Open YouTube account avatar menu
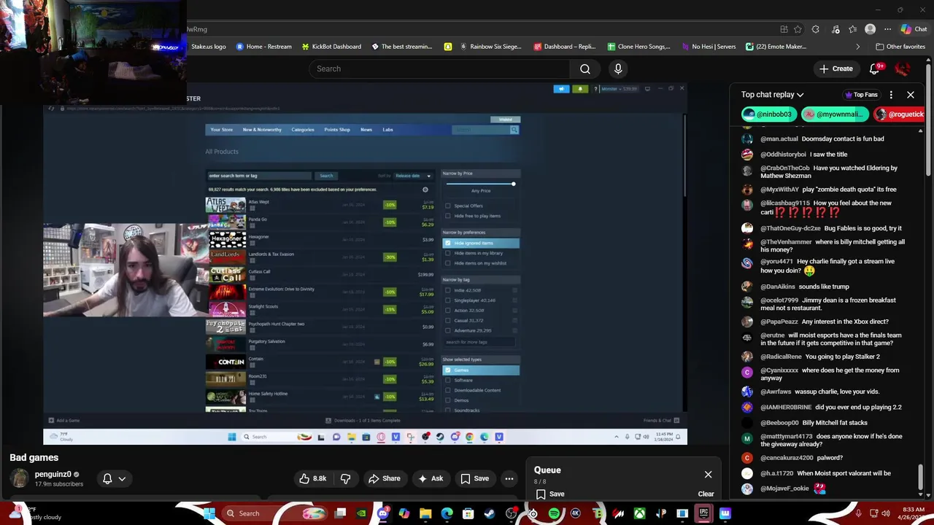The height and width of the screenshot is (525, 934). [903, 69]
